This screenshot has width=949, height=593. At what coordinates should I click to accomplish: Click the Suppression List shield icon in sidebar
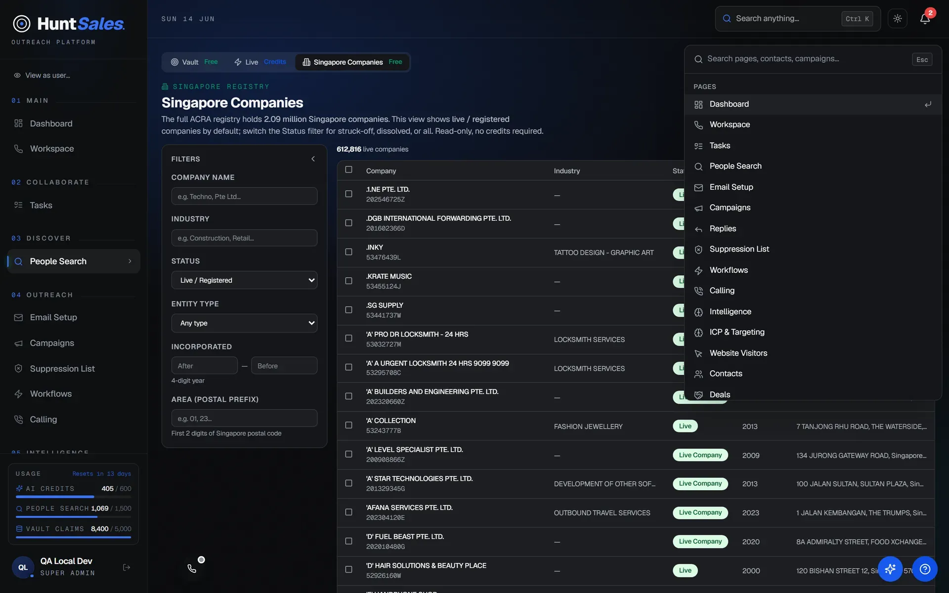(x=18, y=369)
